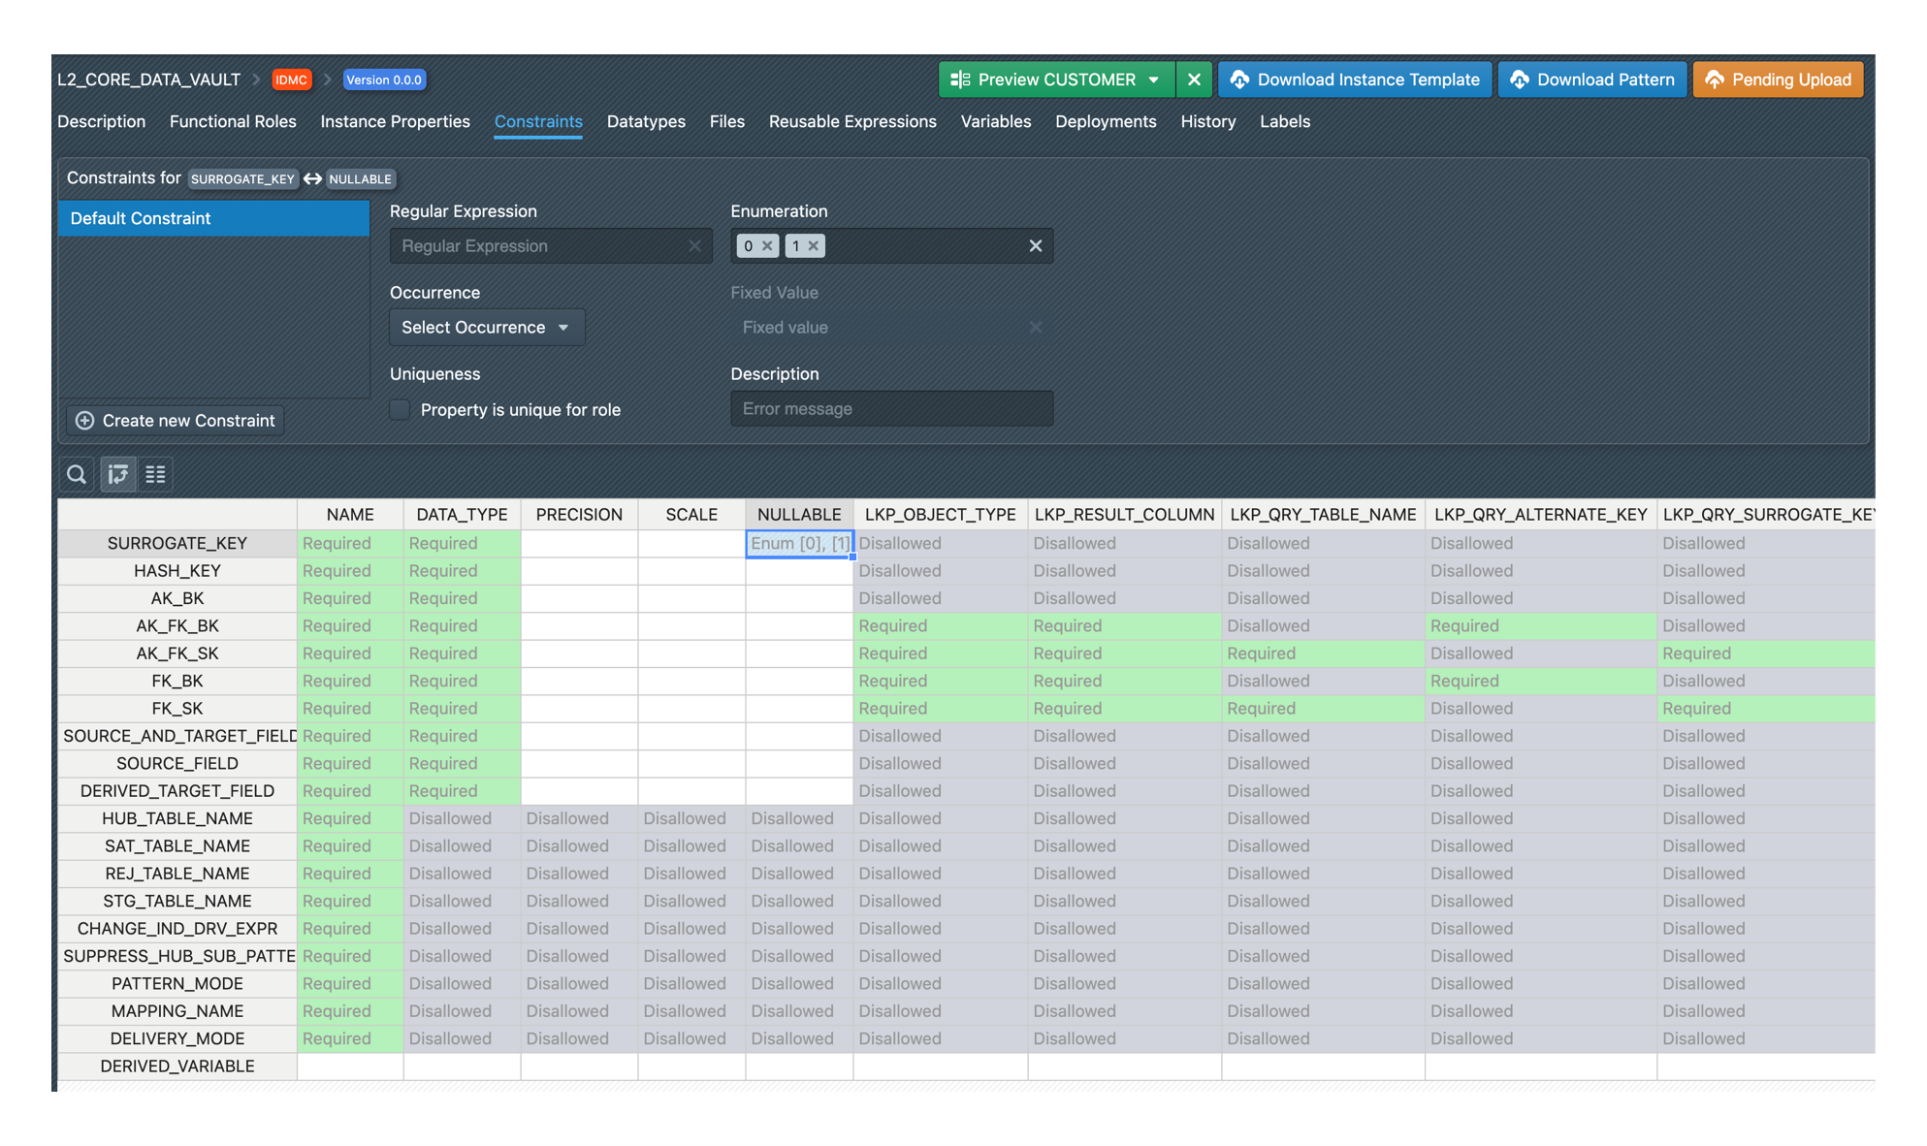
Task: Toggle the transpose rows and columns icon
Action: pyautogui.click(x=118, y=474)
